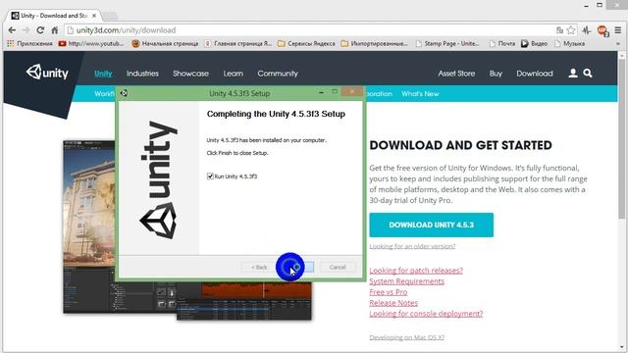Click the red extension icon beside the Chrome menu

(x=602, y=30)
